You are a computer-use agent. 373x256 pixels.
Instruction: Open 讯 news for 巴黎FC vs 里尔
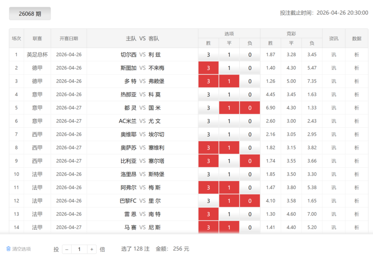point(334,201)
